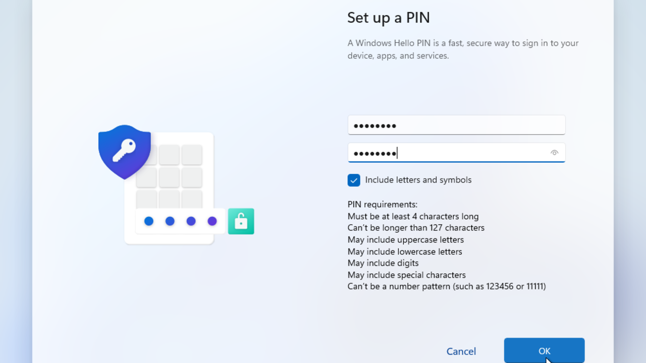Click the 'Set up a PIN' heading
Screen dimensions: 646x363
(x=388, y=18)
